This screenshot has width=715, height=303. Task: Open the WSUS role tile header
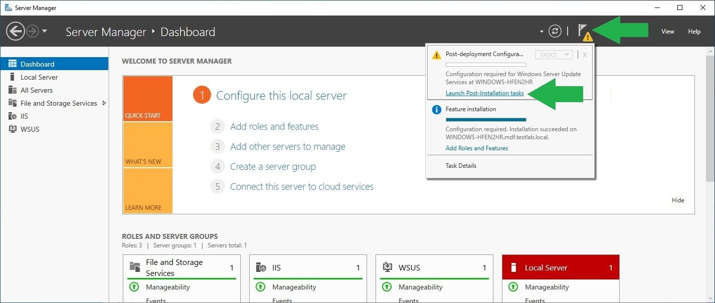(x=434, y=267)
